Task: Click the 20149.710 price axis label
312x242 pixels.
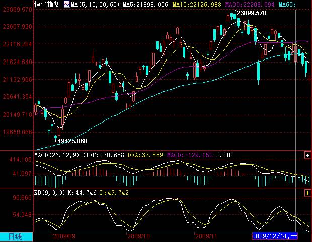Action: coord(17,114)
